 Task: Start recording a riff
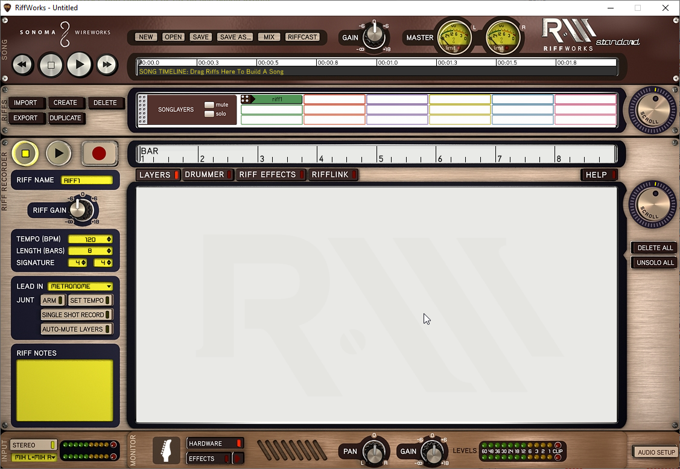pos(100,153)
